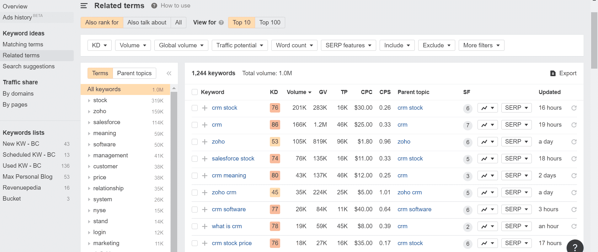Open the KD filter dropdown
The width and height of the screenshot is (598, 252).
[99, 45]
